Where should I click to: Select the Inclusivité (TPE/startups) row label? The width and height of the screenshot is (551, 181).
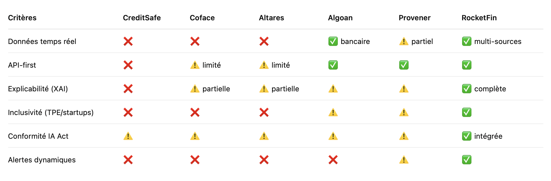pos(51,112)
